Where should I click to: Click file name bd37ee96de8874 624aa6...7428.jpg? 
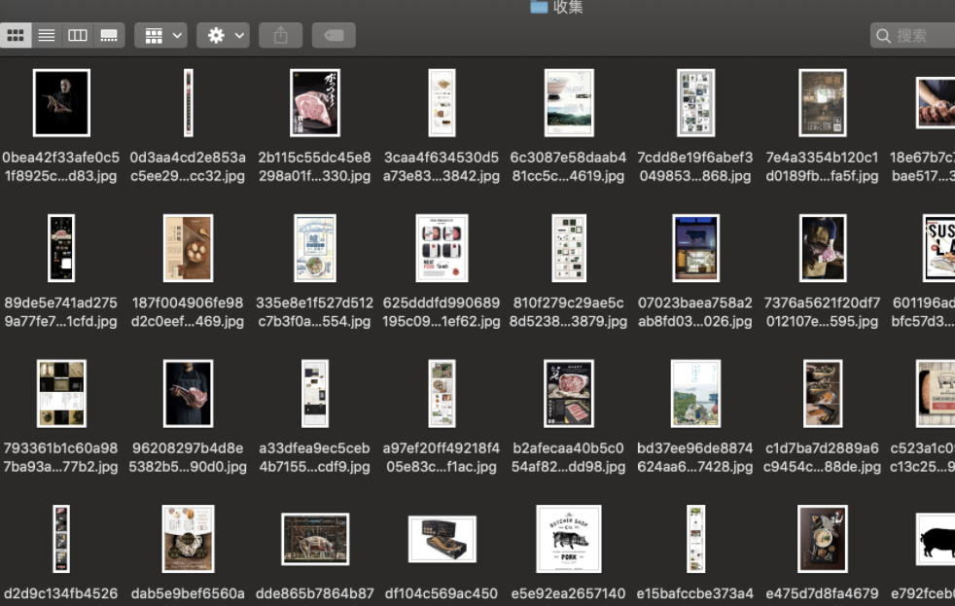click(x=695, y=457)
